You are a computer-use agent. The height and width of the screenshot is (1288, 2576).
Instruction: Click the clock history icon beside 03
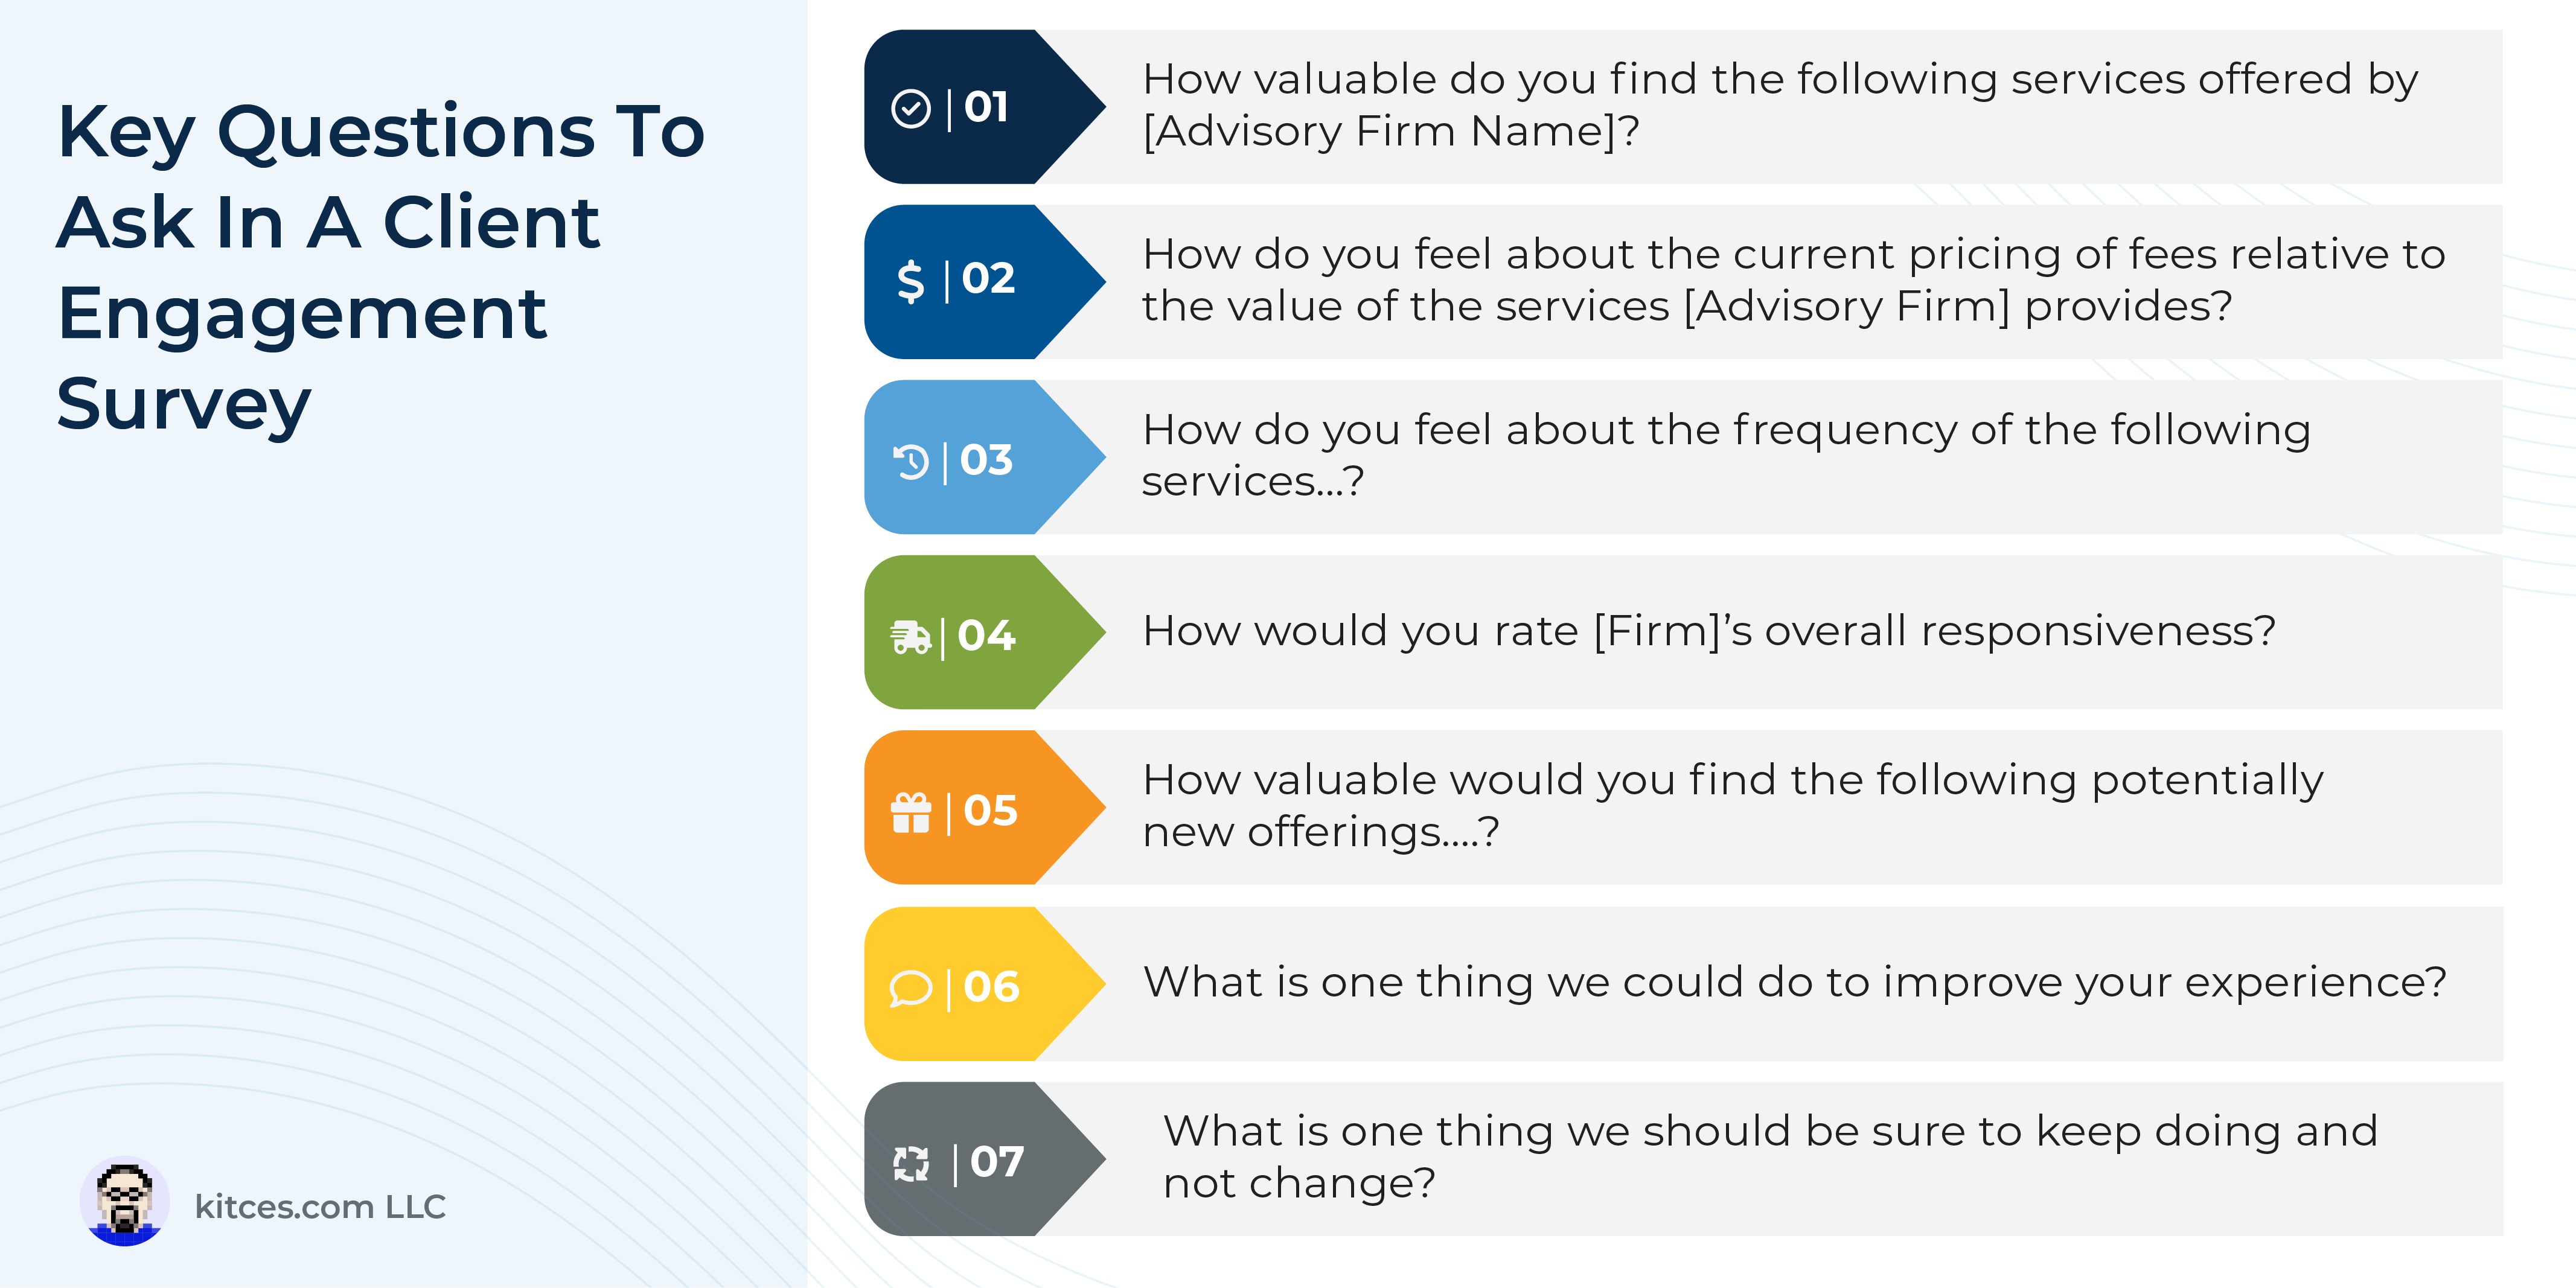pyautogui.click(x=910, y=461)
